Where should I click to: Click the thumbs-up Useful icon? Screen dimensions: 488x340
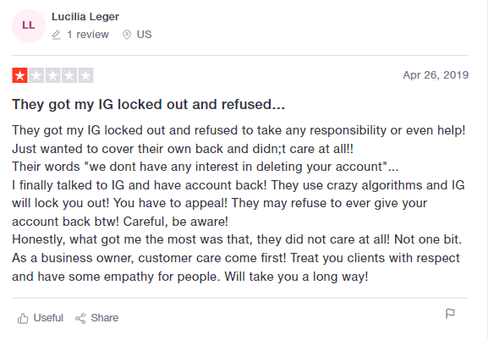coord(23,318)
